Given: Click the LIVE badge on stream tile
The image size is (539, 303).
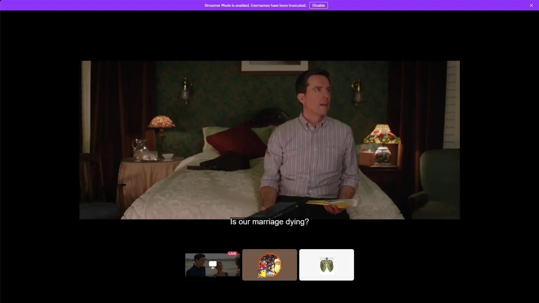Looking at the screenshot, I should (x=232, y=253).
